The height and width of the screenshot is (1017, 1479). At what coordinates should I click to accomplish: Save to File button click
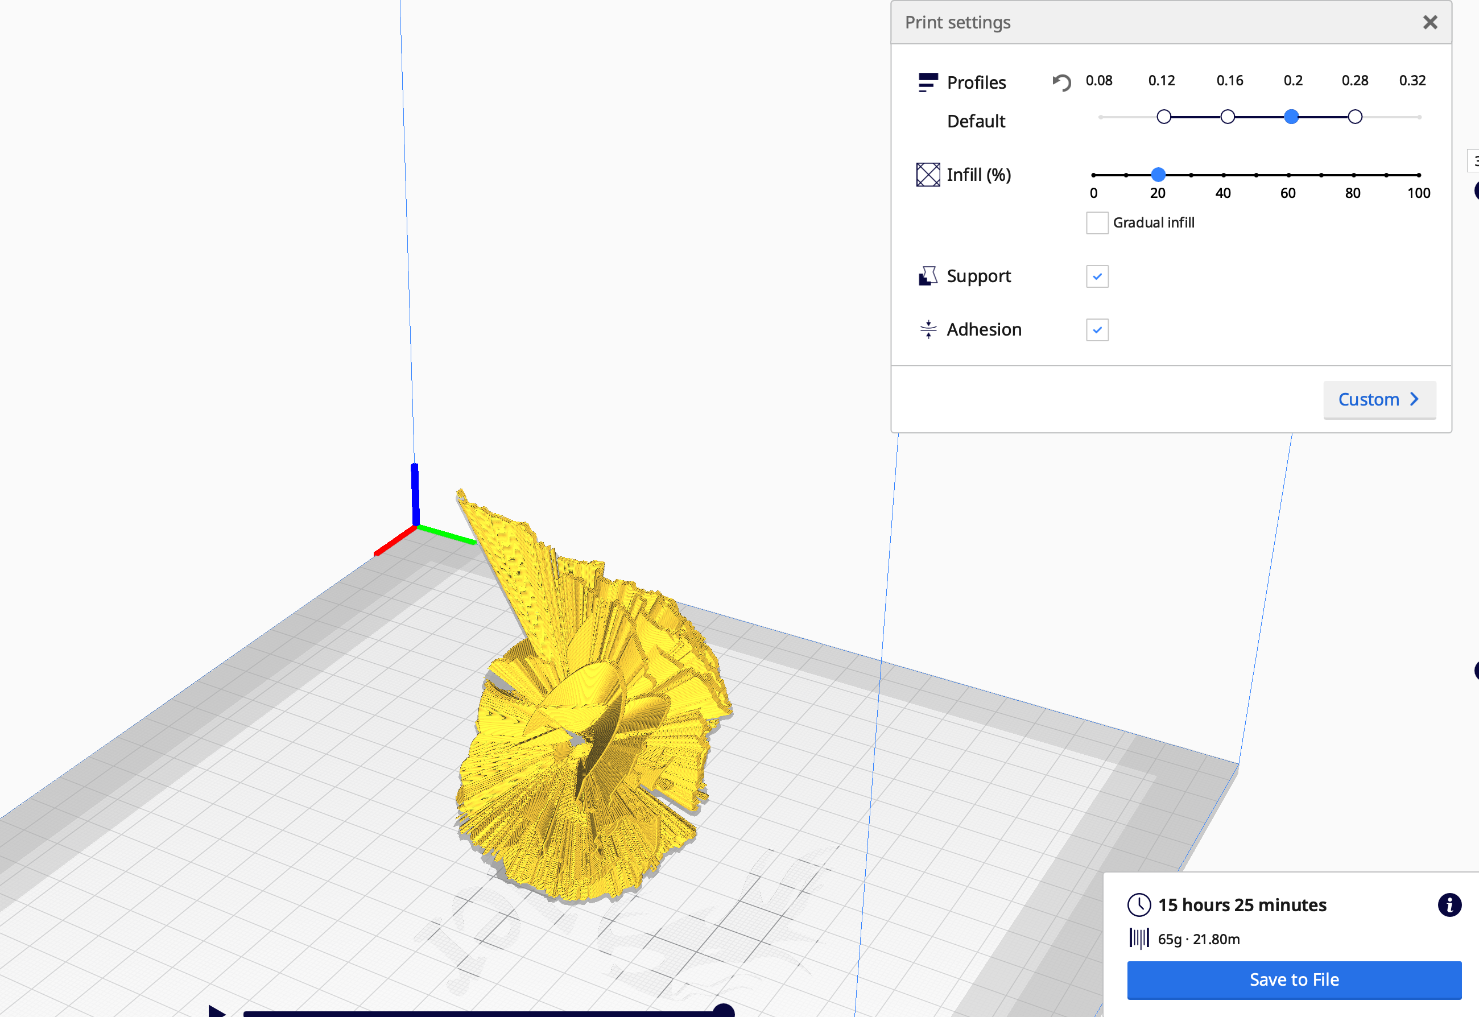click(x=1295, y=979)
